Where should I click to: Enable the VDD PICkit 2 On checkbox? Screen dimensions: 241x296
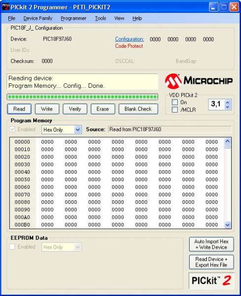pos(175,102)
